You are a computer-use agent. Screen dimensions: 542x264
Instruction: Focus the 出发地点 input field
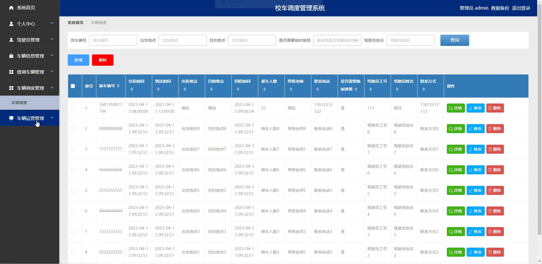(x=182, y=40)
